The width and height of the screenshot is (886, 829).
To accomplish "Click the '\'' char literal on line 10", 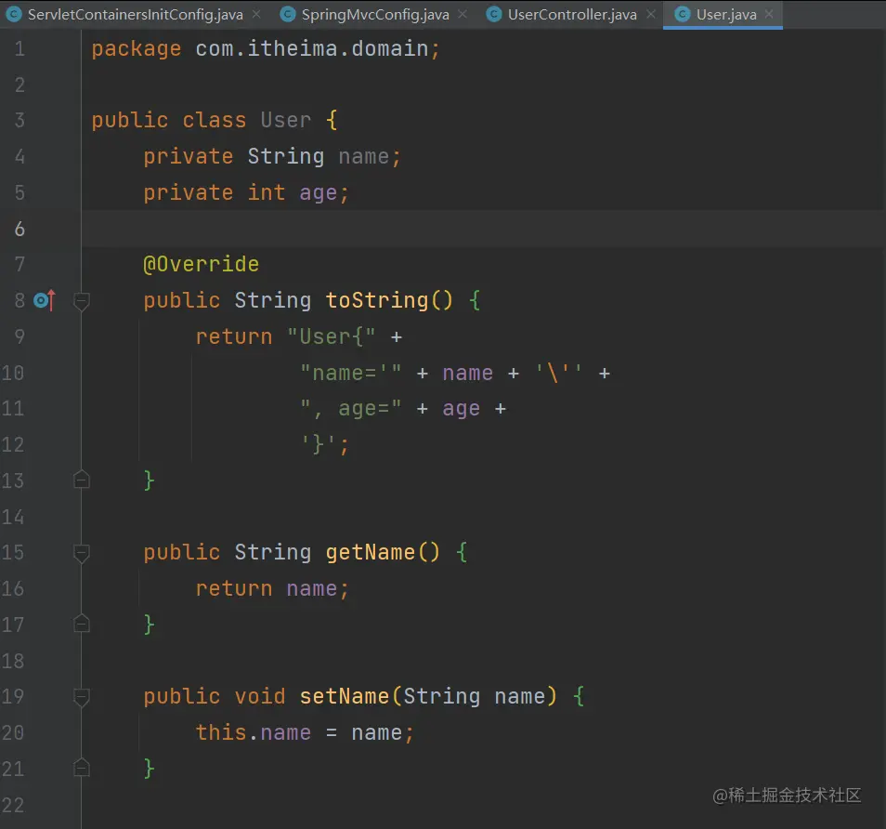I will [x=559, y=373].
